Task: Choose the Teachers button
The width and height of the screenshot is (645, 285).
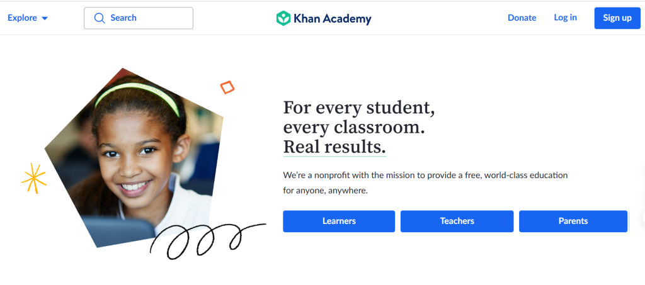Action: pyautogui.click(x=457, y=221)
